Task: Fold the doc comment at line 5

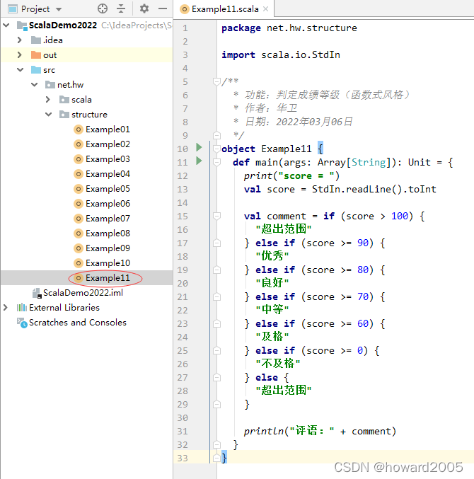Action: (216, 81)
